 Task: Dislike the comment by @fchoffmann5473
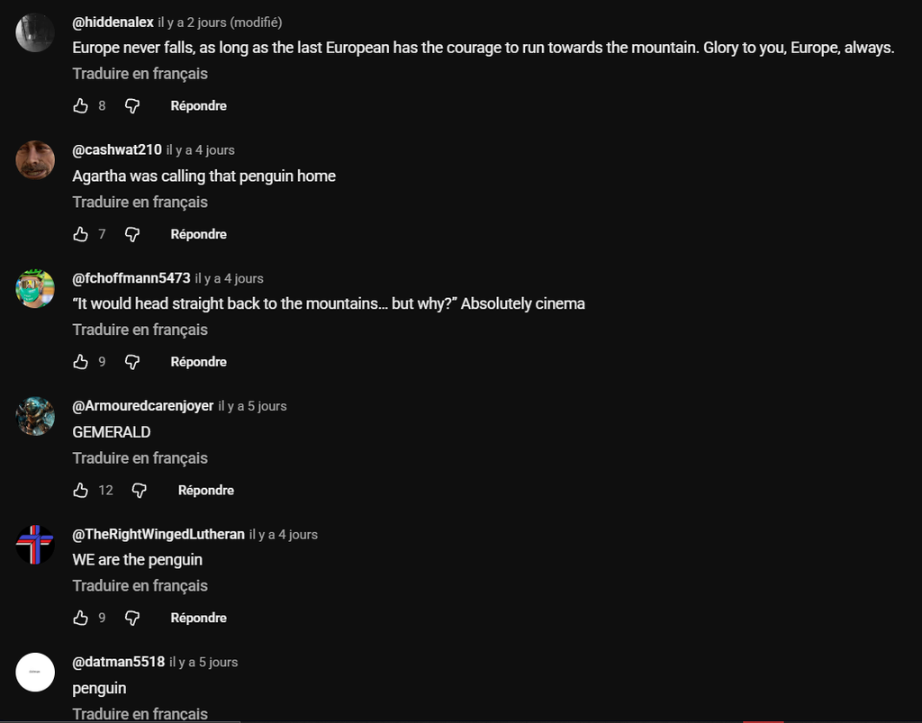click(x=132, y=362)
